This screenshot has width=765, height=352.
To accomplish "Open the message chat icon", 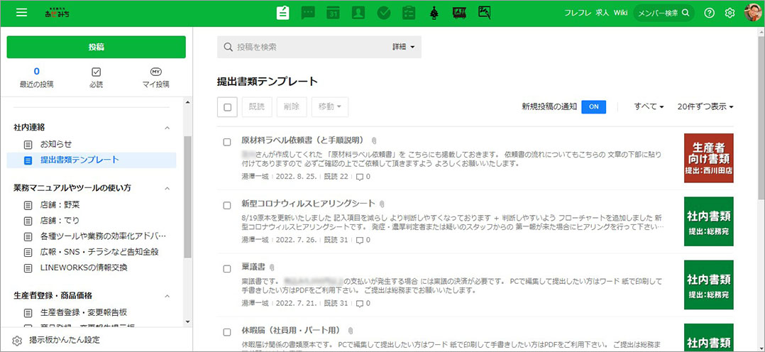I will point(308,13).
